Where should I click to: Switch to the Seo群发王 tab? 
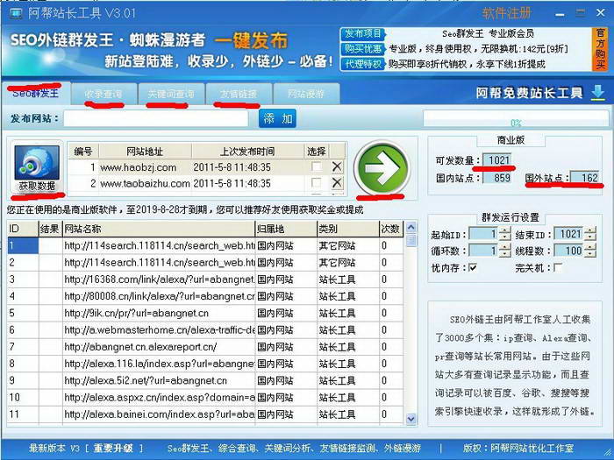click(x=35, y=93)
